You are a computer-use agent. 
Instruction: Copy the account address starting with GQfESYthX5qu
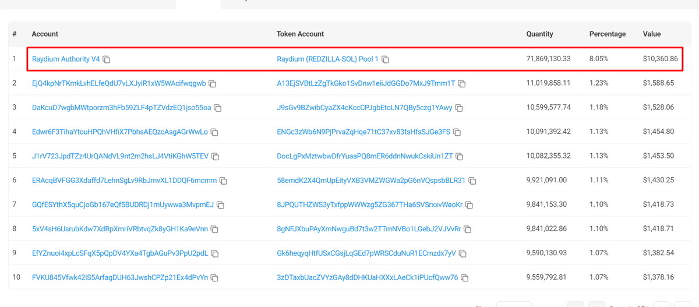coord(221,205)
